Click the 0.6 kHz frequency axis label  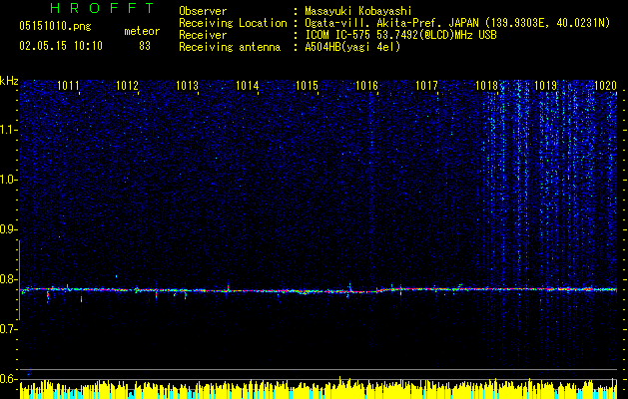click(8, 379)
